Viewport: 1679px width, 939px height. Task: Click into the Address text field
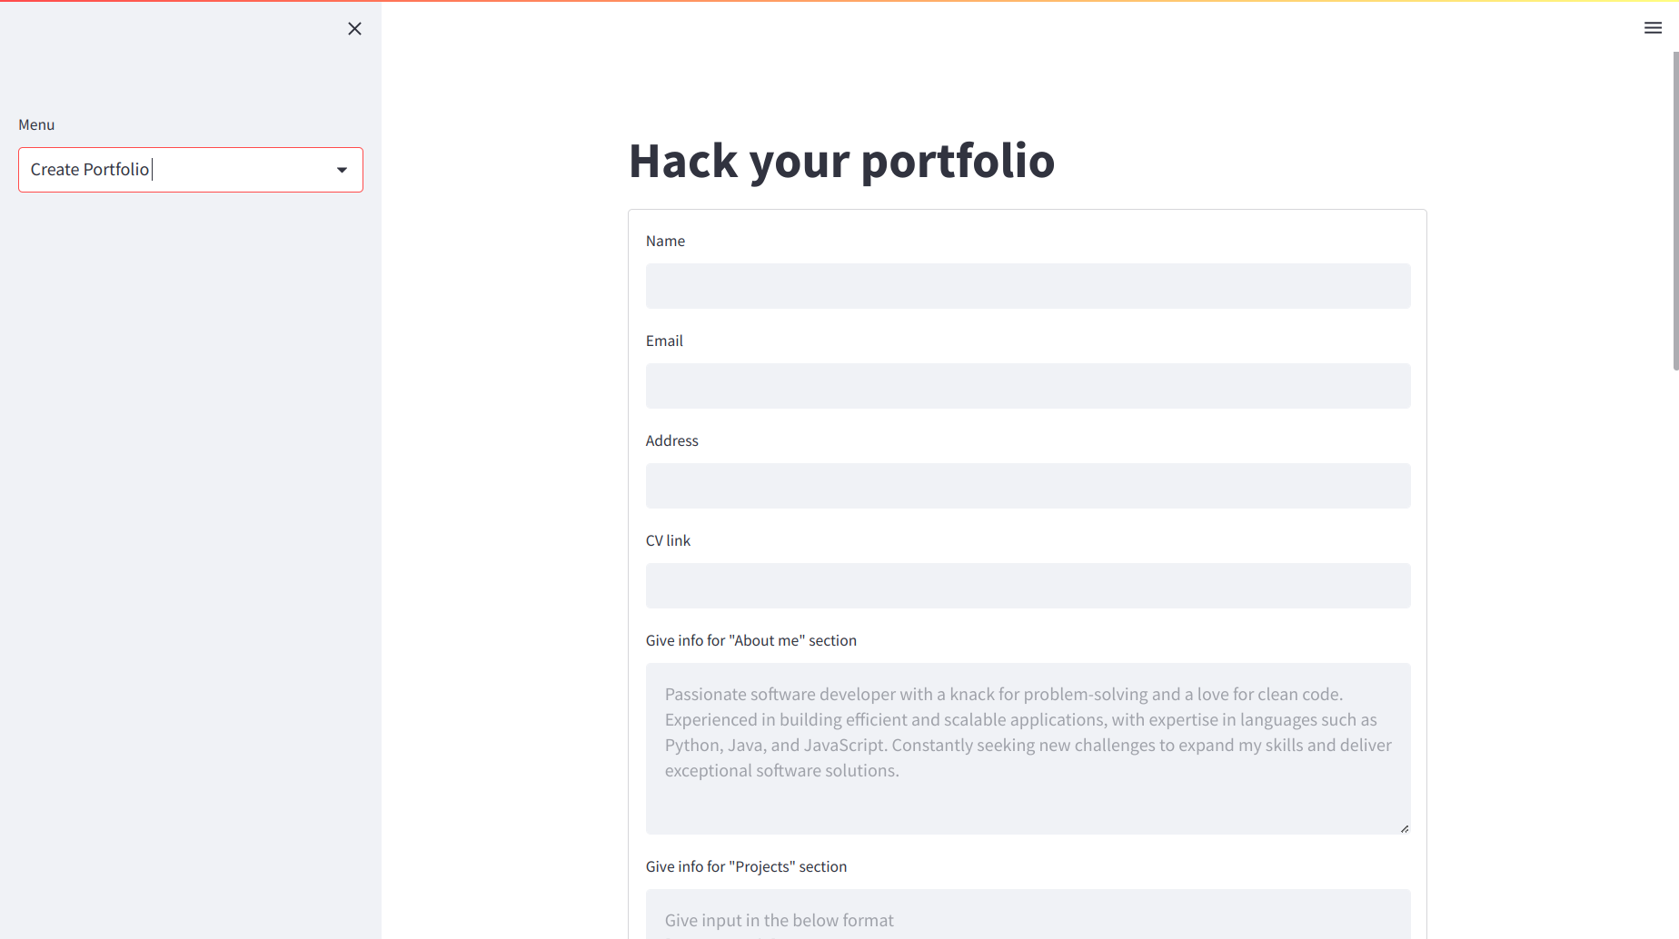(x=1028, y=486)
